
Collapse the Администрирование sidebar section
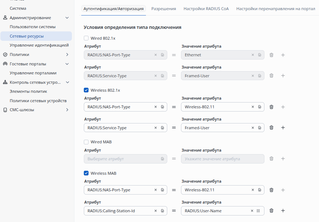click(x=67, y=18)
